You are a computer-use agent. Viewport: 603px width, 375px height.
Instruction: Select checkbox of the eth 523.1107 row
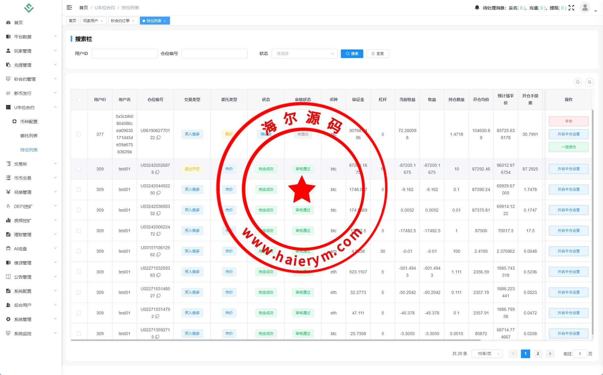[79, 272]
